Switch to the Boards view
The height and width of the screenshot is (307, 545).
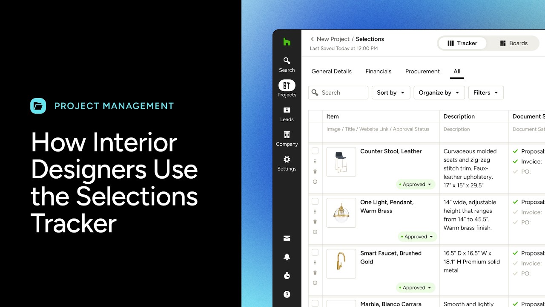[x=513, y=43]
